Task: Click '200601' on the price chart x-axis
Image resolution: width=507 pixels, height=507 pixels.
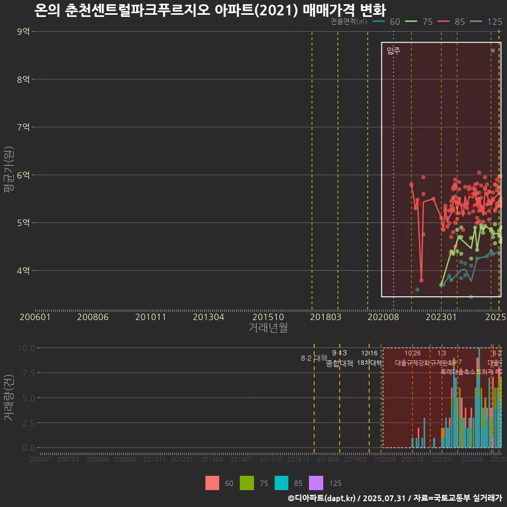Action: [x=35, y=317]
